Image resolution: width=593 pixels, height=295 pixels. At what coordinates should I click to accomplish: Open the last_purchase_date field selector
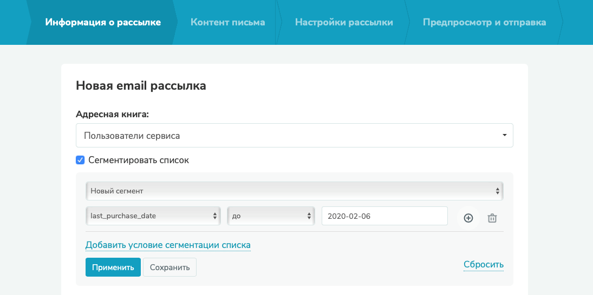point(153,216)
